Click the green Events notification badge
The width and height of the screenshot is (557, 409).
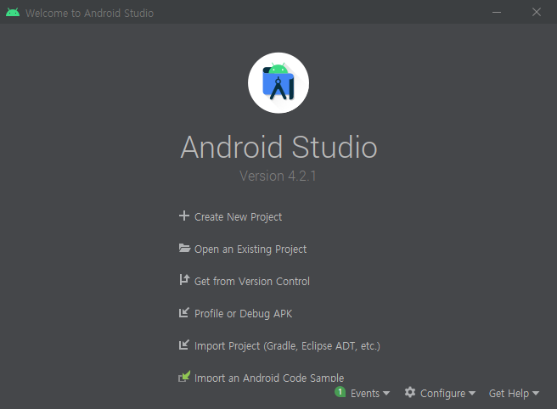tap(340, 392)
